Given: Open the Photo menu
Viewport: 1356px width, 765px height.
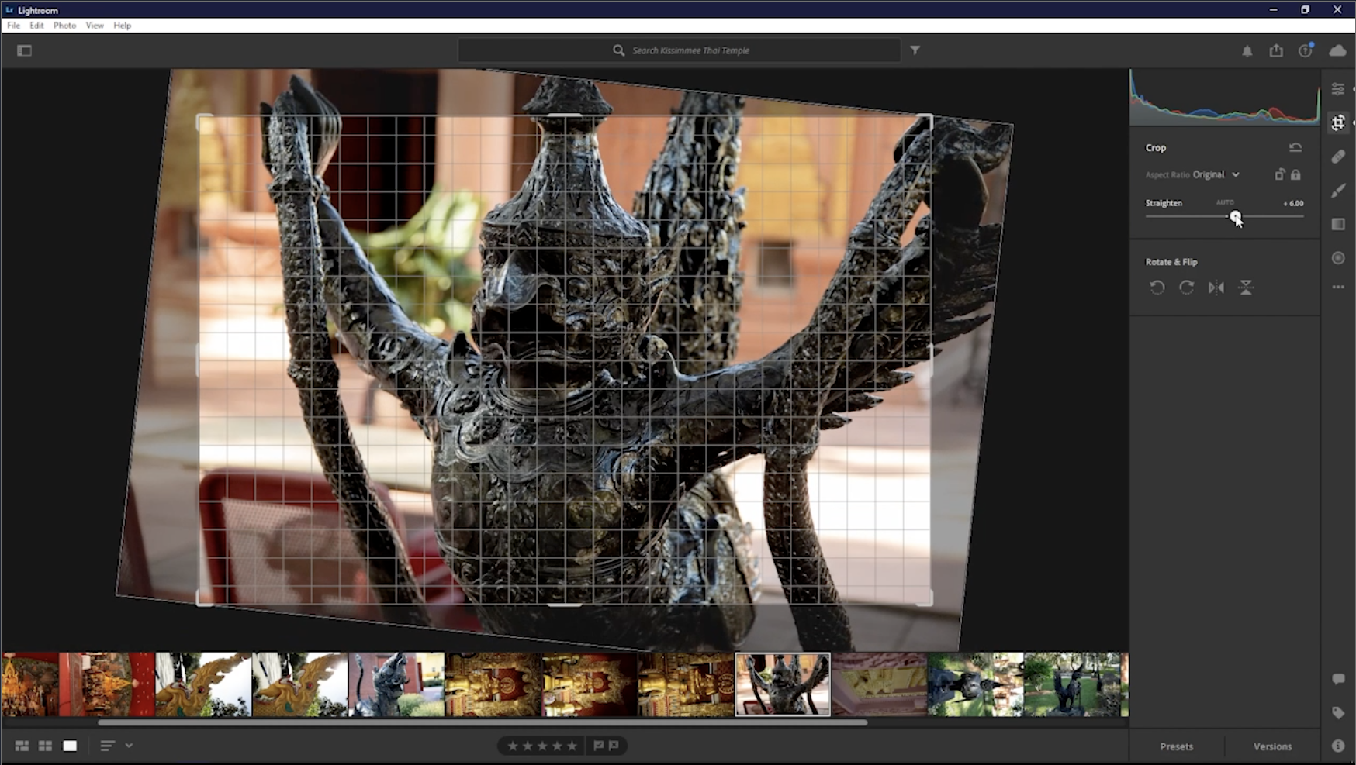Looking at the screenshot, I should point(64,25).
